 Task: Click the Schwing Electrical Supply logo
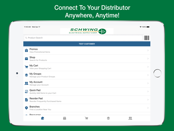click(87, 31)
